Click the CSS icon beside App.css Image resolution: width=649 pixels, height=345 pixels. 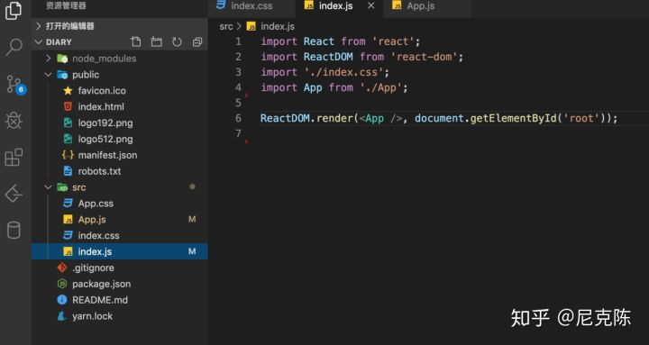coord(68,203)
